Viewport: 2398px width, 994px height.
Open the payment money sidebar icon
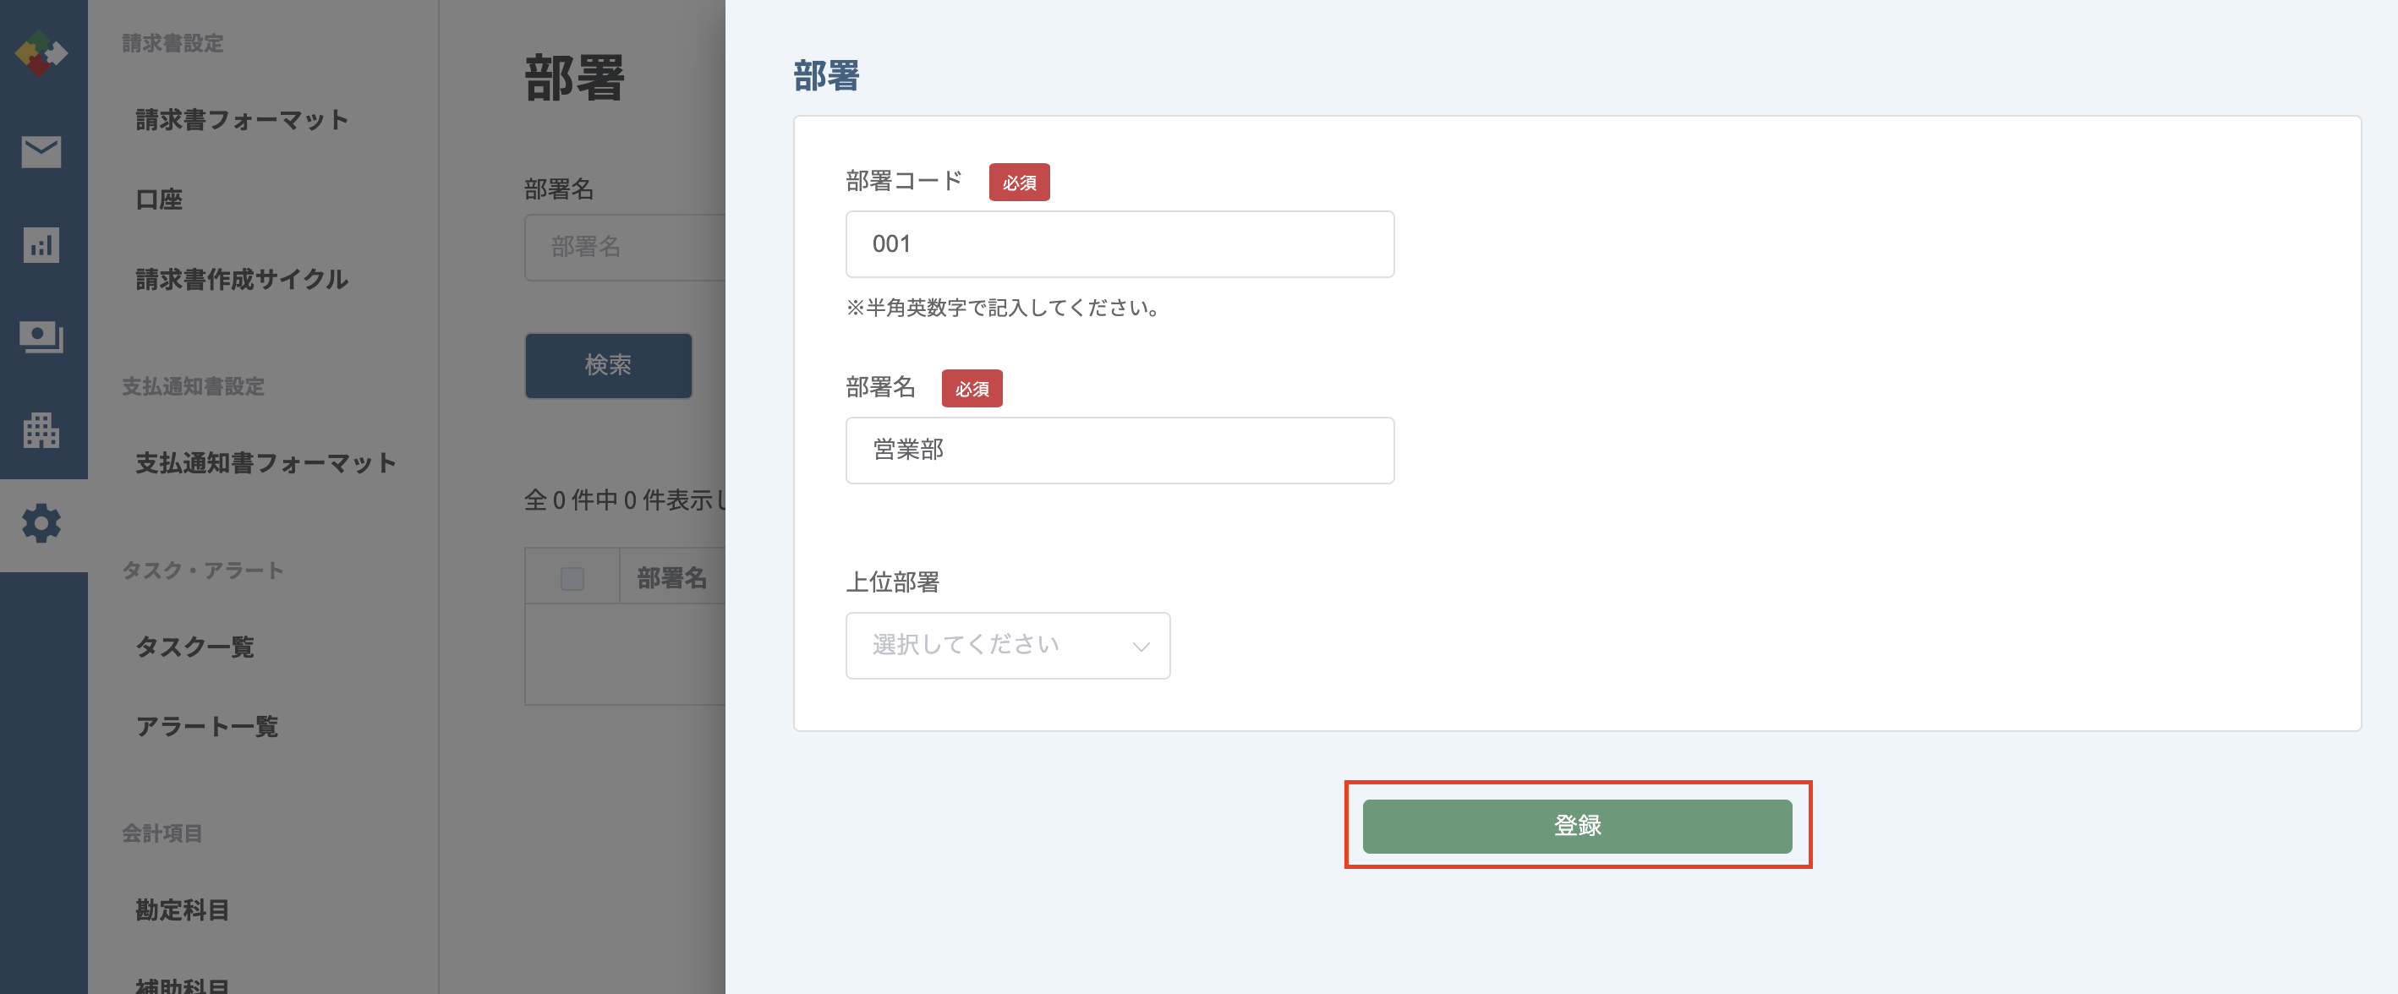42,337
